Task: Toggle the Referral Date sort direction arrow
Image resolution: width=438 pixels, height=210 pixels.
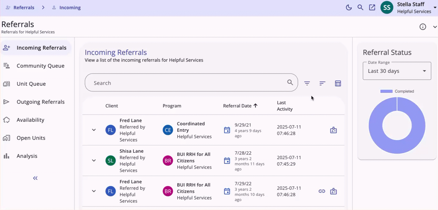Action: point(256,105)
